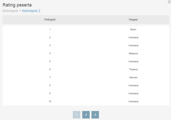Click rank number 10 in Peringkat column

[50, 101]
